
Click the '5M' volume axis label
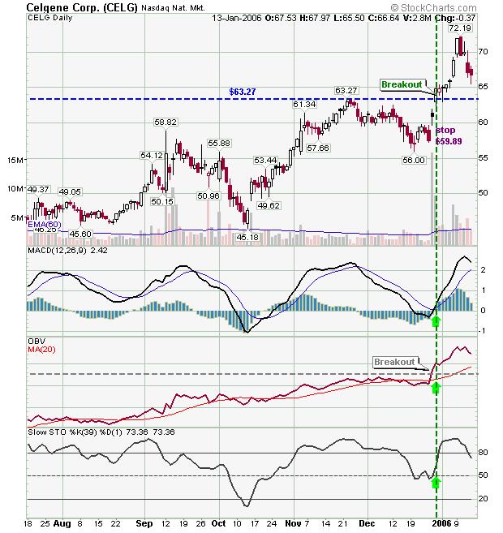click(x=17, y=217)
